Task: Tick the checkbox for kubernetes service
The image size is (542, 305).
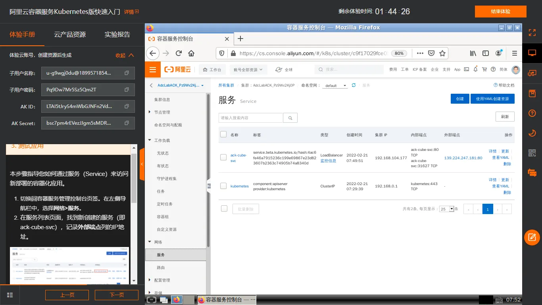Action: tap(223, 186)
